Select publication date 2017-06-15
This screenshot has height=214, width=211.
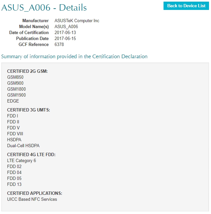65,38
